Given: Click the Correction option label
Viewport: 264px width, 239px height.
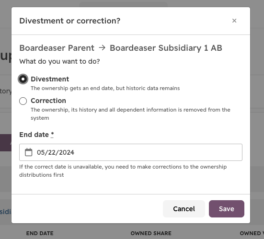Looking at the screenshot, I should pyautogui.click(x=48, y=101).
